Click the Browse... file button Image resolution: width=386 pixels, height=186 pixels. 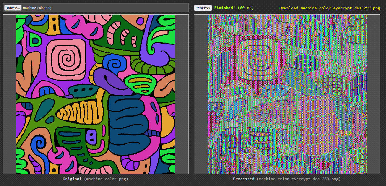coord(12,8)
